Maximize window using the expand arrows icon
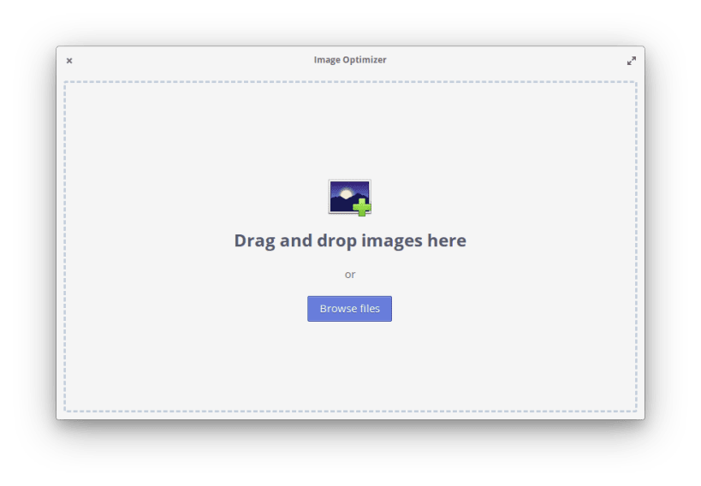701x486 pixels. (x=632, y=61)
